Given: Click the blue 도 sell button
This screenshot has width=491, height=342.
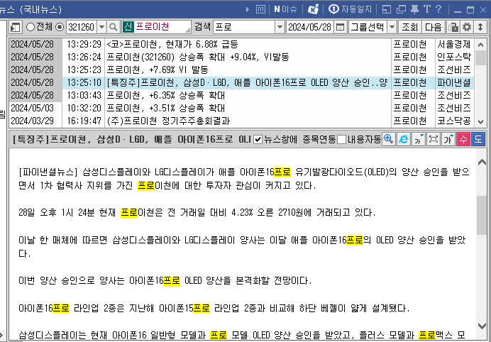Looking at the screenshot, I should coord(478,139).
